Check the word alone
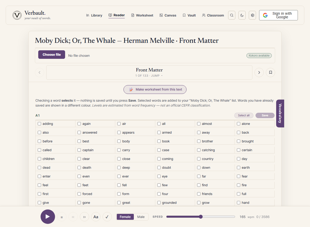The height and width of the screenshot is (227, 310). click(239, 124)
